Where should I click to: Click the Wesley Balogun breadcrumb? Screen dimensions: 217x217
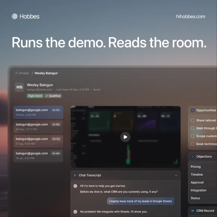coord(46,73)
